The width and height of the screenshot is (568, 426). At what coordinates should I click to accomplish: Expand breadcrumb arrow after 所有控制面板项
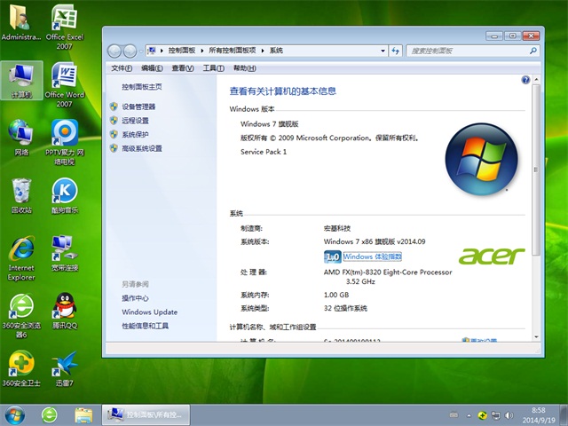click(264, 51)
